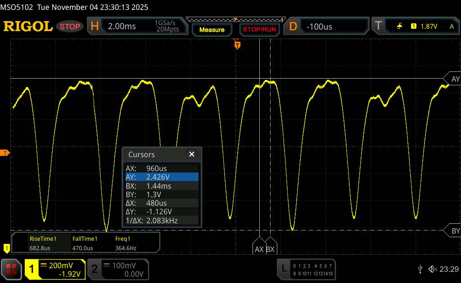The image size is (461, 283).
Task: Click the RIGOL logo
Action: [x=28, y=27]
